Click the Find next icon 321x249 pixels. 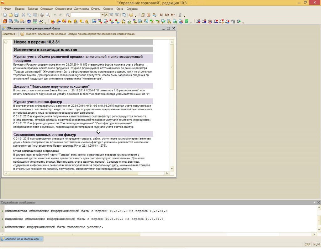(x=111, y=15)
